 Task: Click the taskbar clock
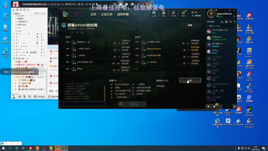click(255, 148)
